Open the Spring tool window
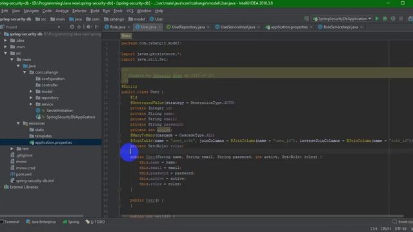413x232 pixels. (71, 222)
